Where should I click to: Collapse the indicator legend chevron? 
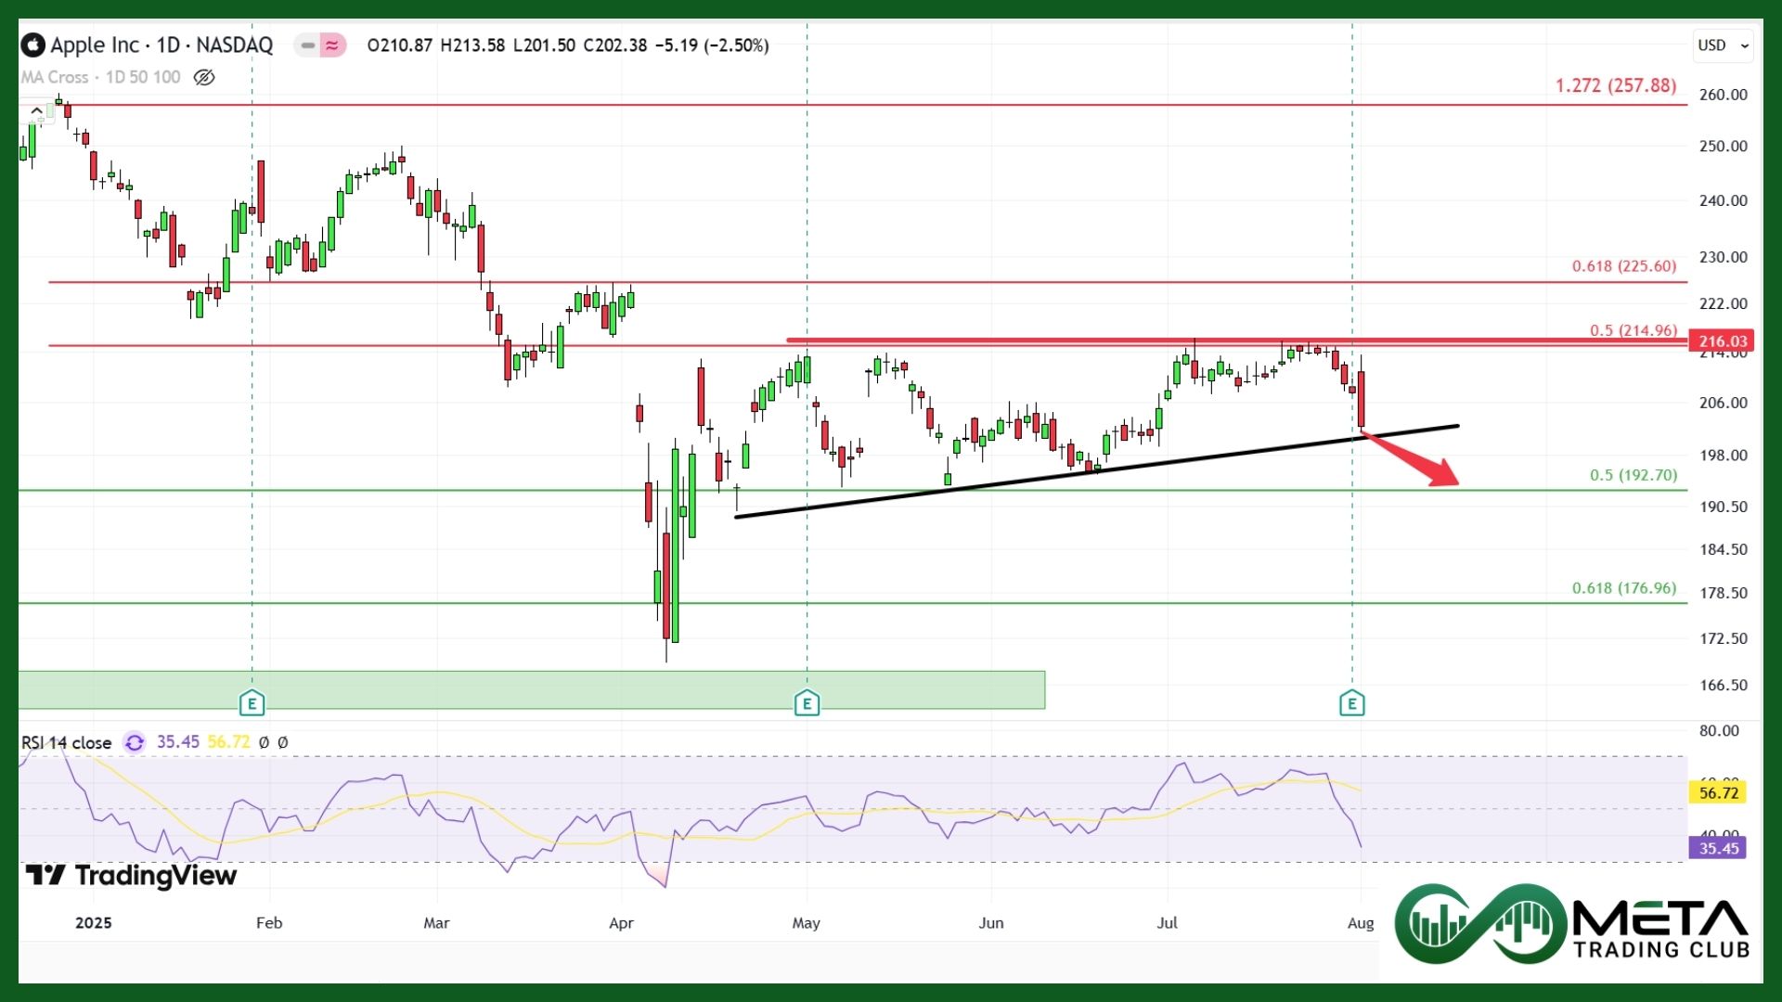click(35, 111)
